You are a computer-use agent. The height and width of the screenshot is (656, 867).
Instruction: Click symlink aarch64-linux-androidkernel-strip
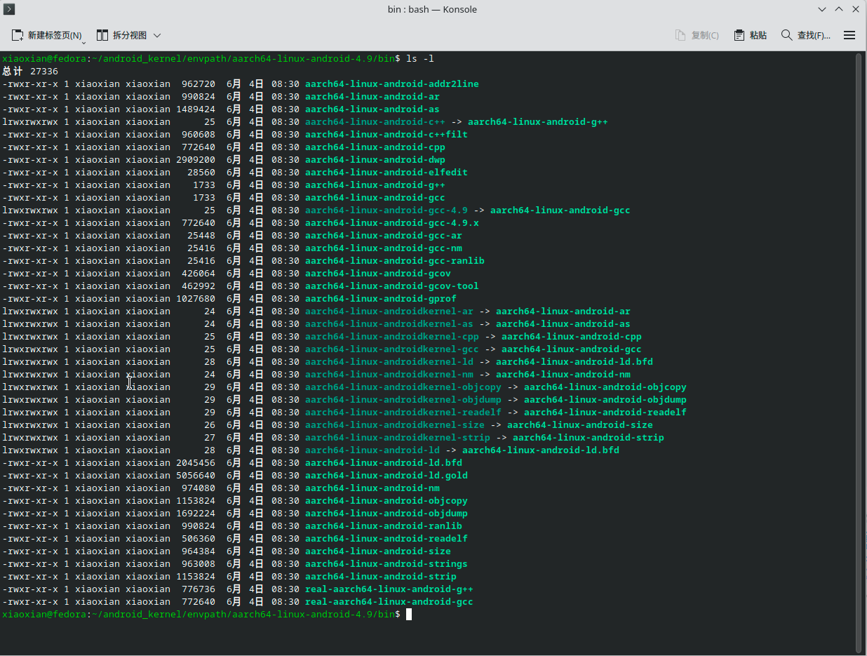(x=398, y=438)
